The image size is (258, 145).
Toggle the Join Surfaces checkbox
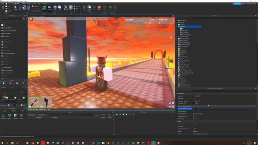click(x=33, y=11)
